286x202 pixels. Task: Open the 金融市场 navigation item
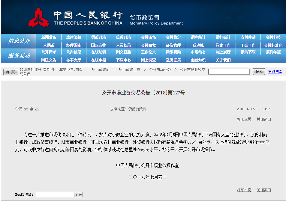pyautogui.click(x=148, y=37)
